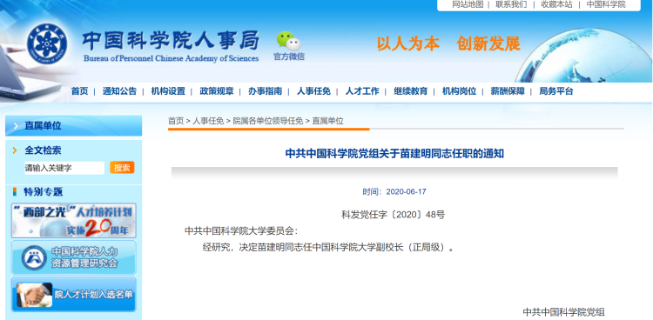653x320 pixels.
Task: Go to 首页 in navigation menu
Action: (x=79, y=91)
